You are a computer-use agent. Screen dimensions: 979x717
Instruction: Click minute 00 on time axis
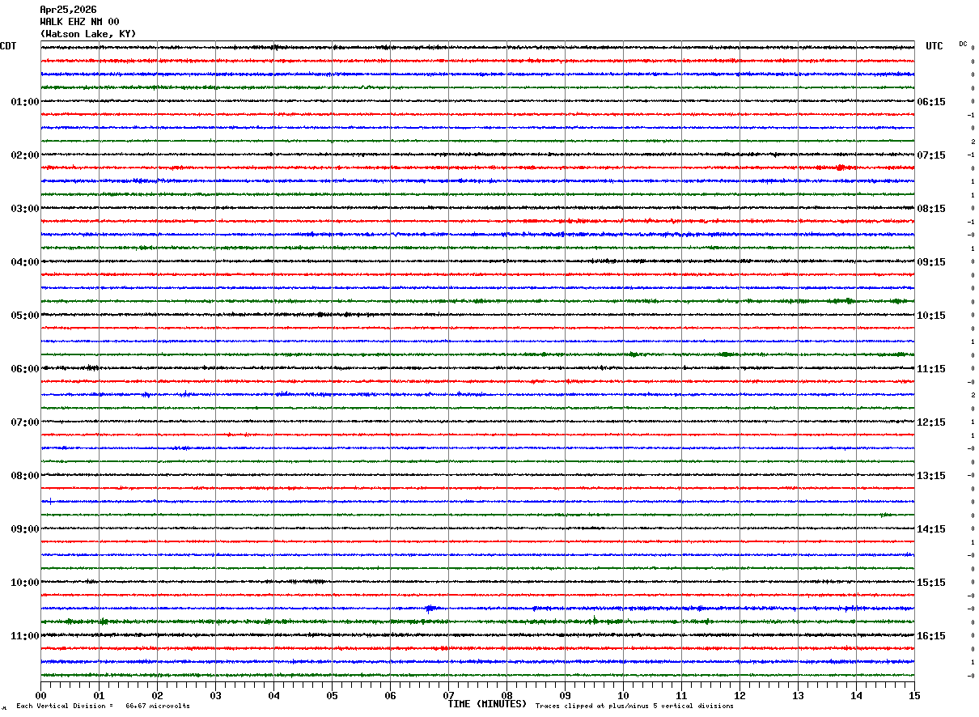(x=40, y=695)
